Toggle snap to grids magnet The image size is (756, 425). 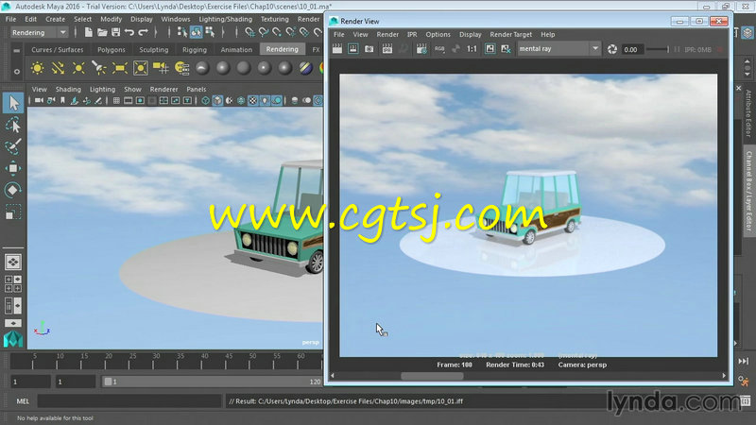coord(249,32)
